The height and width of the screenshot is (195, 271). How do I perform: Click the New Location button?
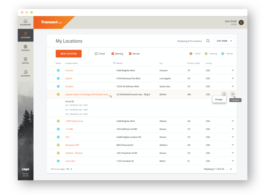(69, 54)
